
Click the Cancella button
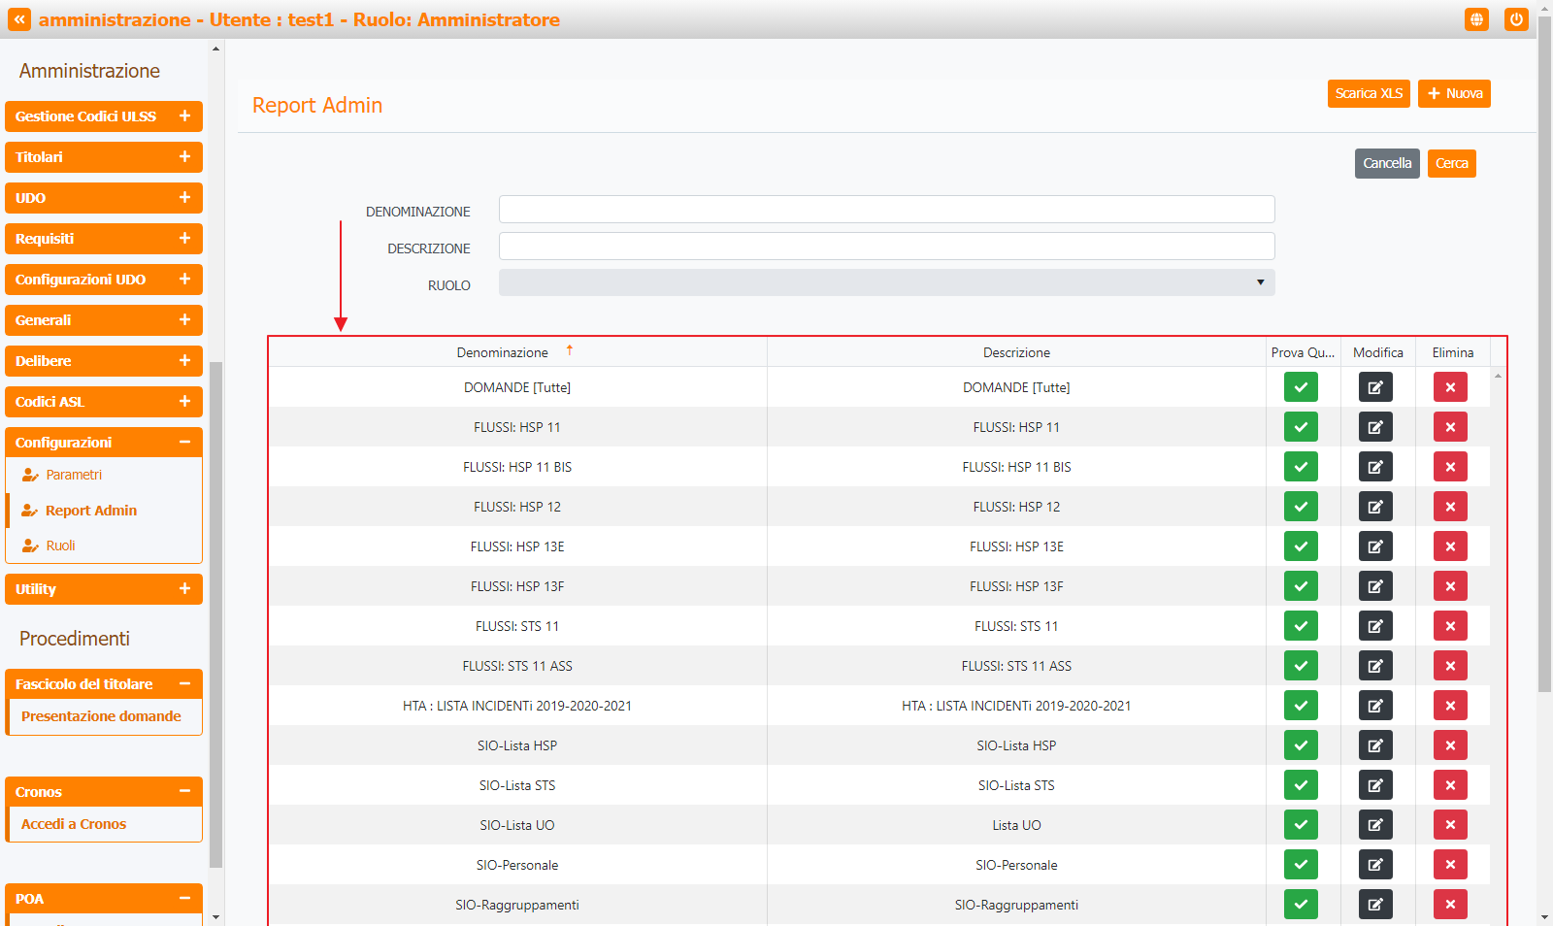click(1386, 163)
